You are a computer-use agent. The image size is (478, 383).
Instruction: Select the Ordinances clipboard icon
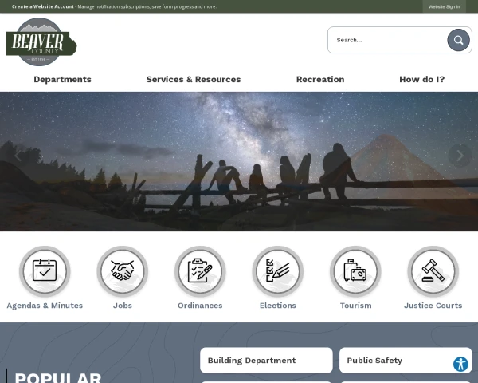pos(200,271)
